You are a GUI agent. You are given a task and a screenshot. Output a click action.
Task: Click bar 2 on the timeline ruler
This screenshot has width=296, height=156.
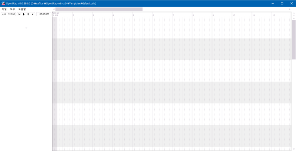coord(73,15)
